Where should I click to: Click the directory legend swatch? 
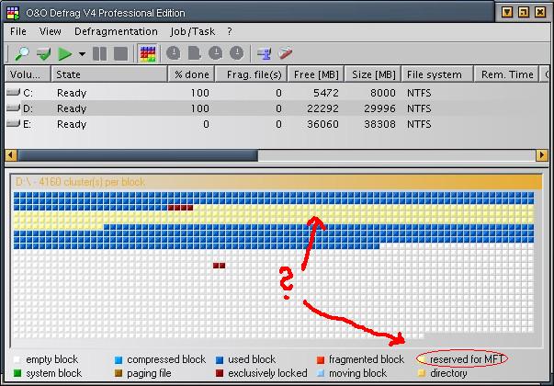422,373
